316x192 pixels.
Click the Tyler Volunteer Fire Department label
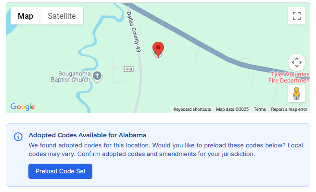pyautogui.click(x=290, y=77)
